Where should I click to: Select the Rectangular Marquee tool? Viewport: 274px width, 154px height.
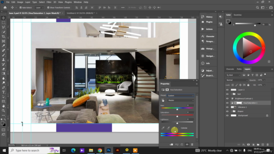coord(3,23)
